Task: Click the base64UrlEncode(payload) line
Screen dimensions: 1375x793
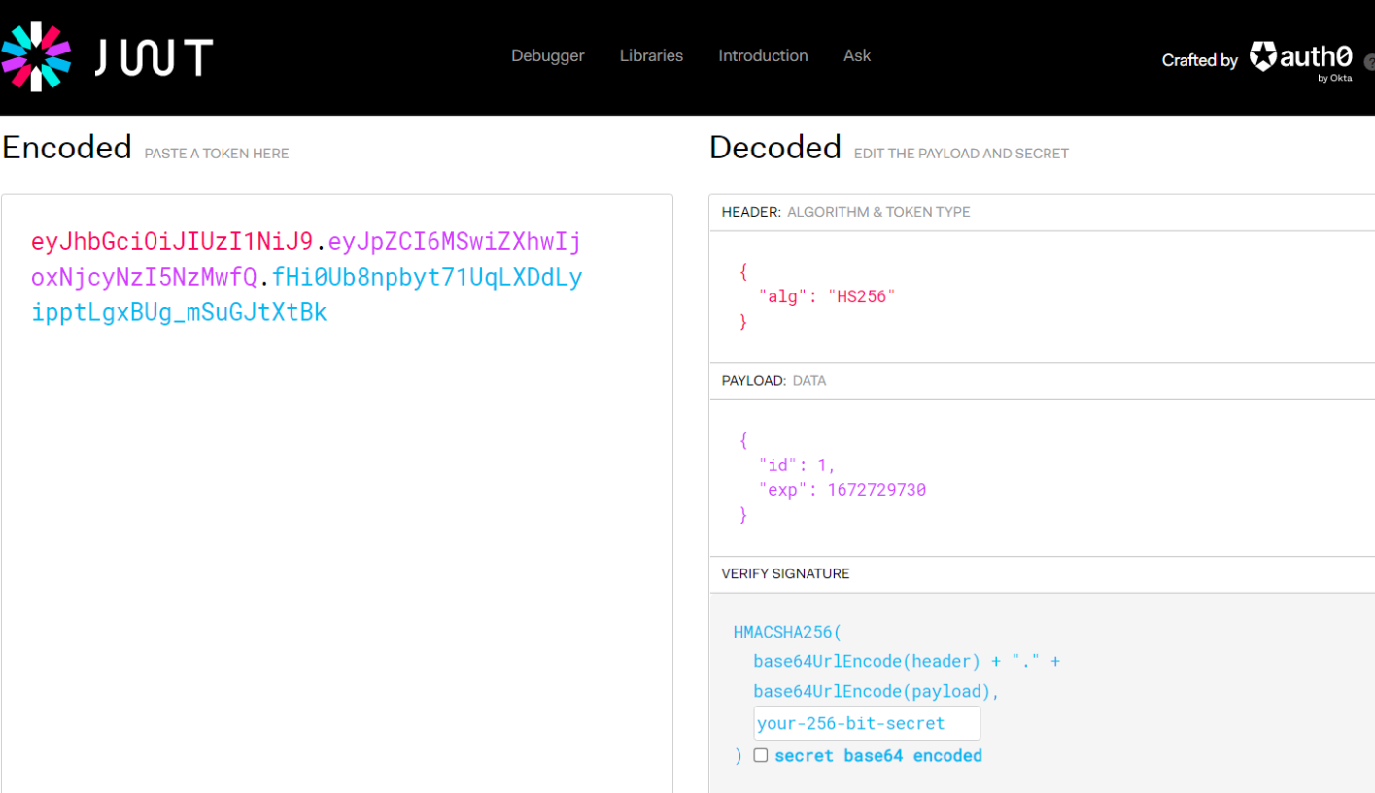Action: [877, 692]
